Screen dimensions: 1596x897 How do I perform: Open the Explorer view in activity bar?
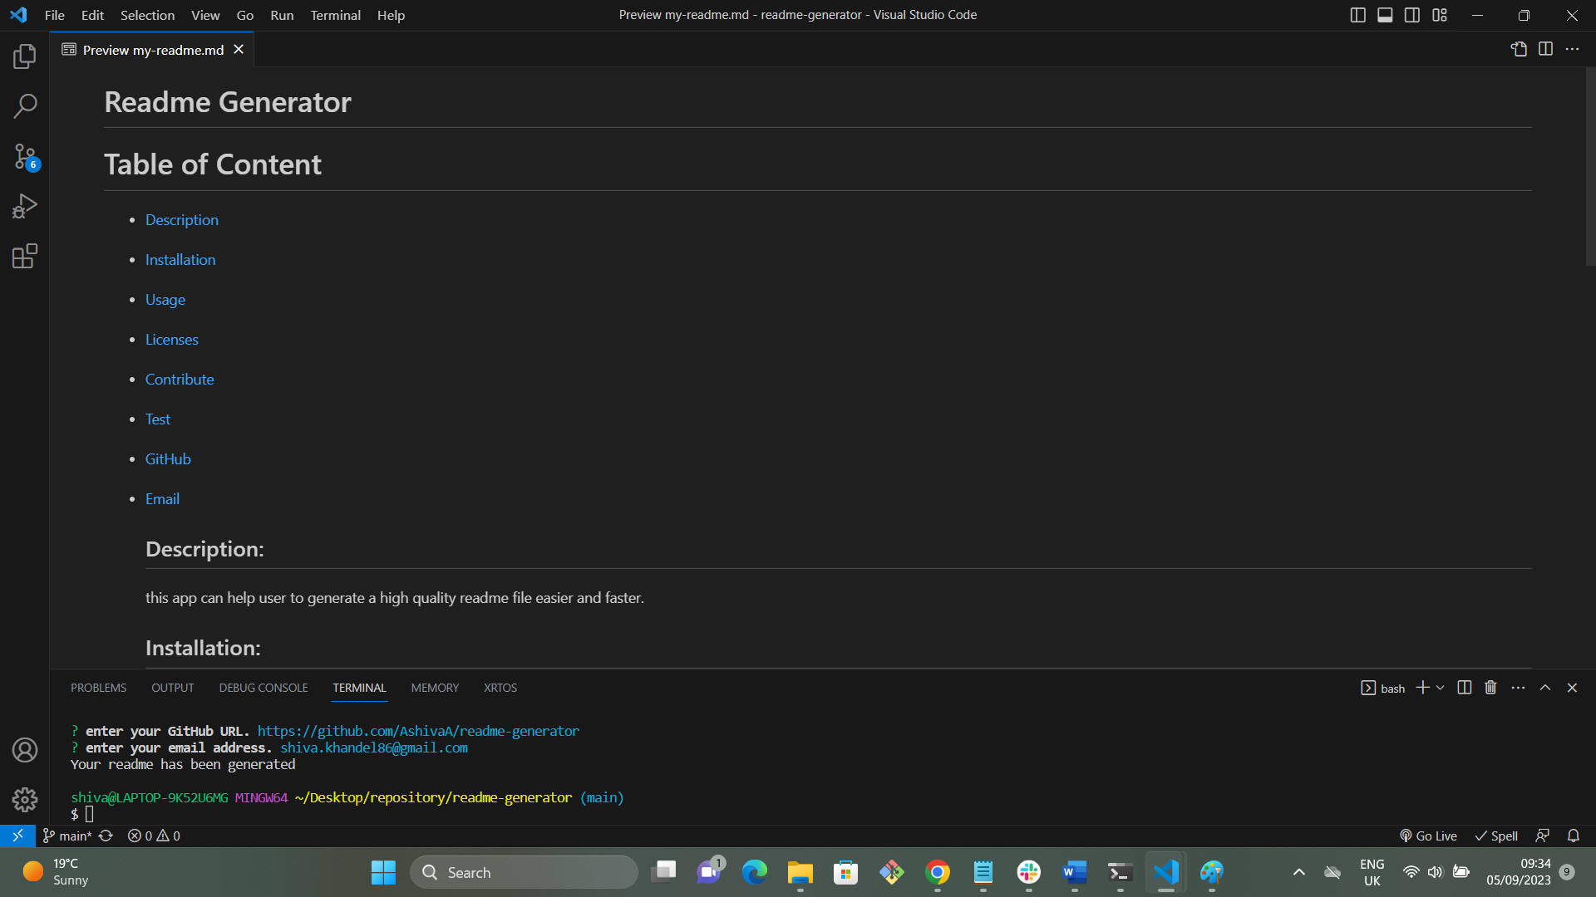(25, 56)
